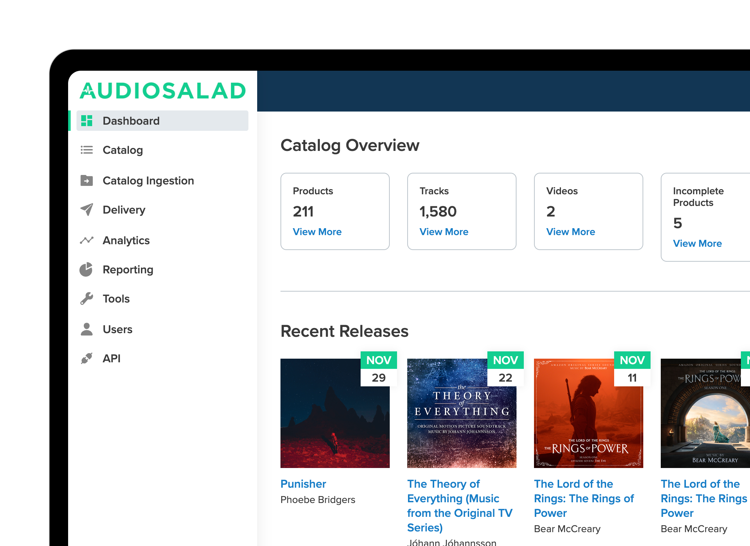Click the Dashboard grid icon
The width and height of the screenshot is (750, 546).
pyautogui.click(x=87, y=121)
